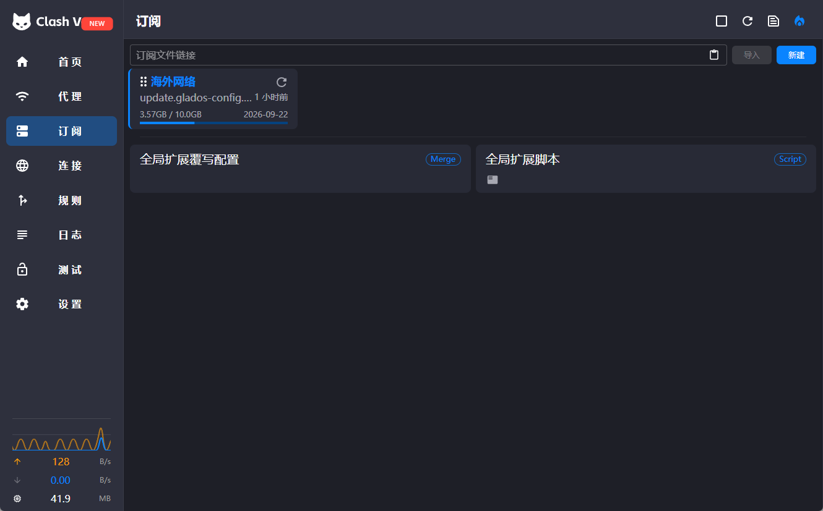Select 订阅 in the sidebar
Image resolution: width=823 pixels, height=511 pixels.
[x=61, y=131]
